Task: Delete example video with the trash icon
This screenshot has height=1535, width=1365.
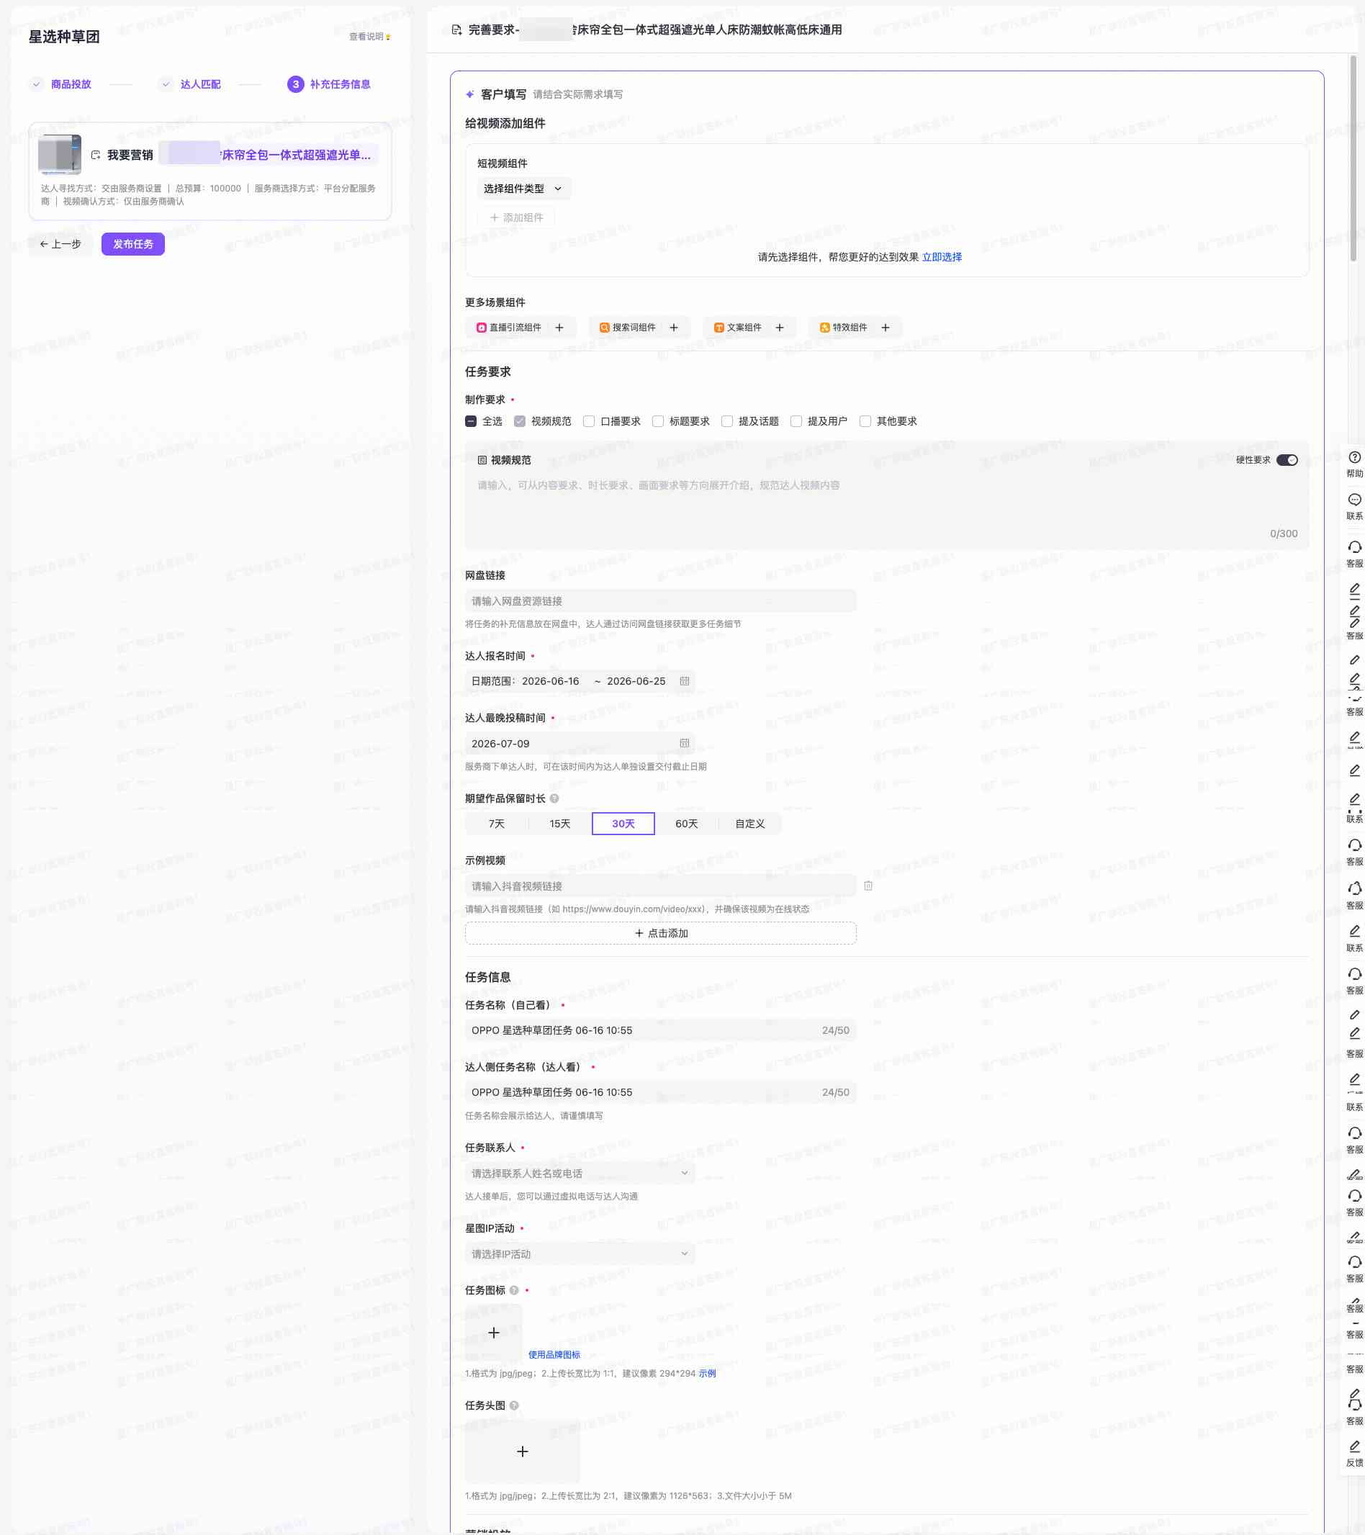Action: (x=868, y=886)
